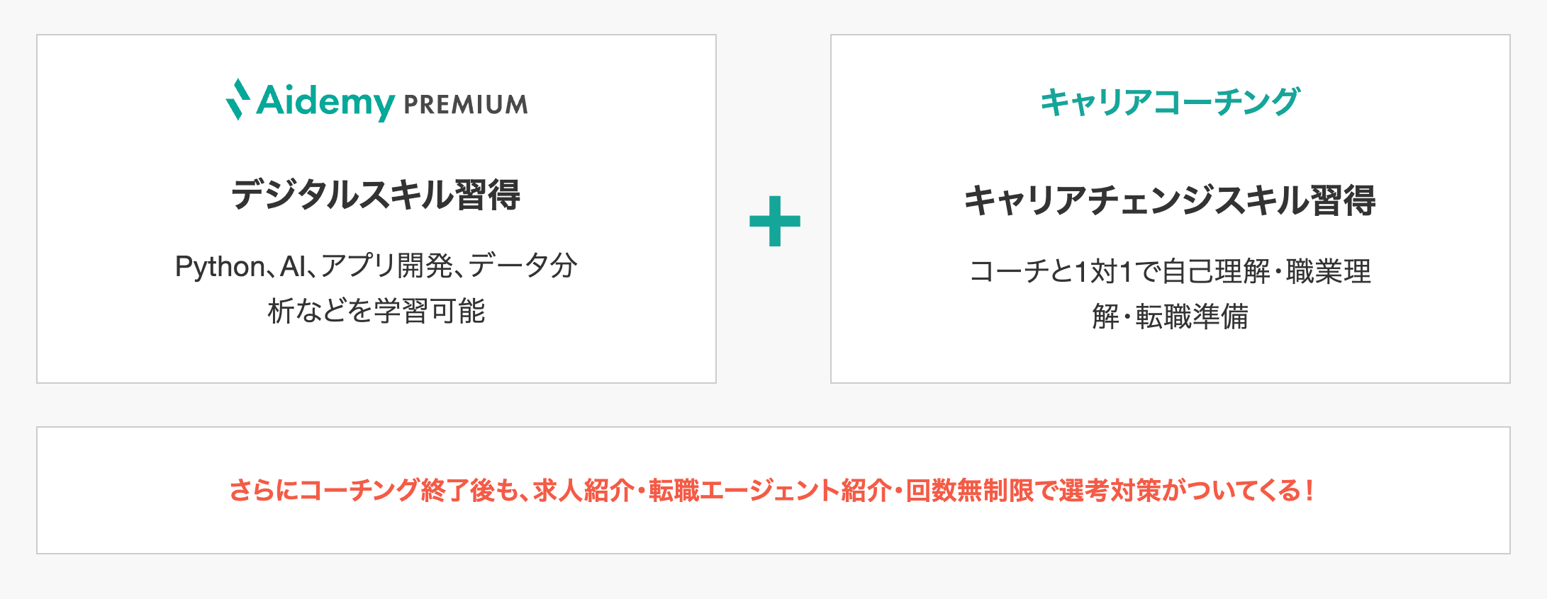
Task: Click the PREMIUM label beside Aidemy
Action: click(466, 105)
